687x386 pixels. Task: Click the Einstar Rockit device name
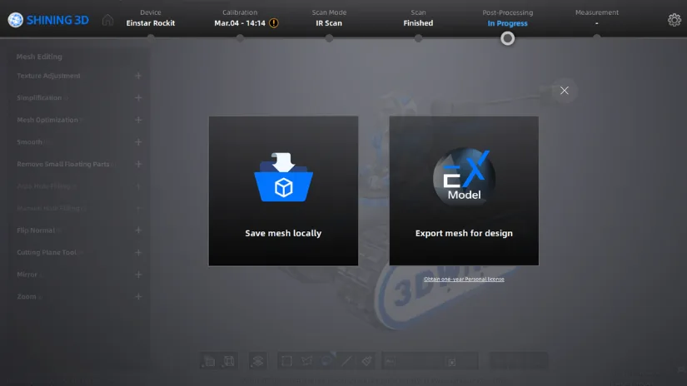click(150, 23)
